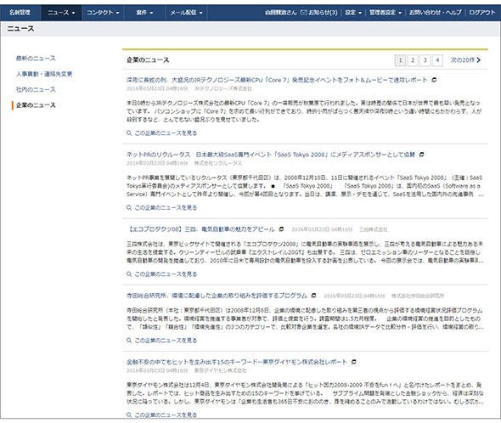The width and height of the screenshot is (501, 423).
Task: Open external-link icon beside Core 7 headline
Action: [x=434, y=80]
